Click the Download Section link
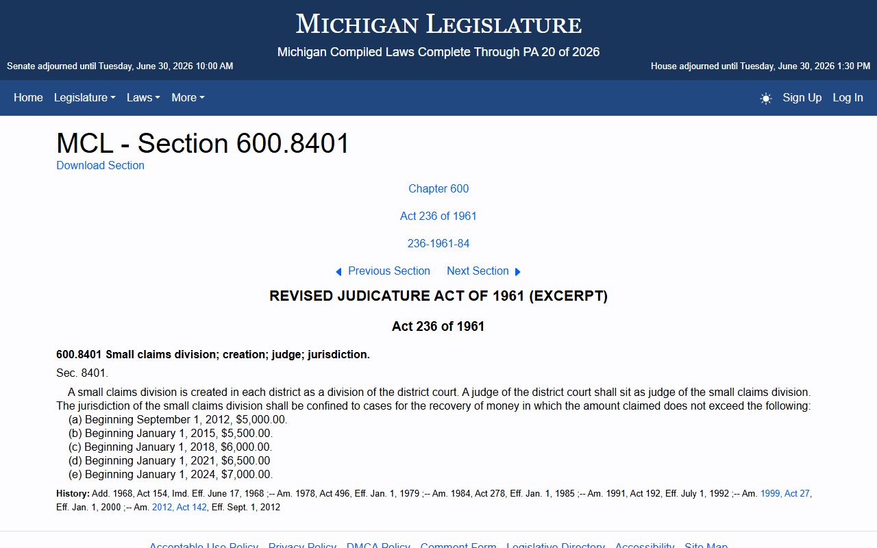 (x=100, y=165)
